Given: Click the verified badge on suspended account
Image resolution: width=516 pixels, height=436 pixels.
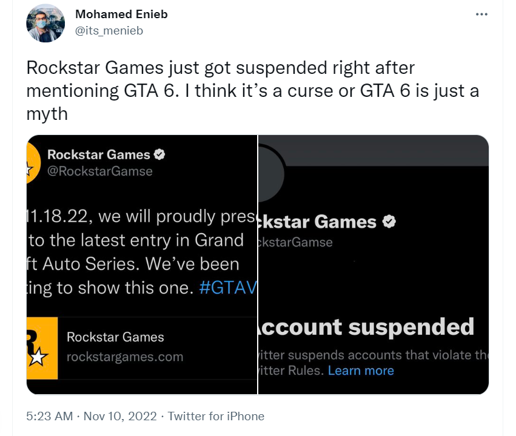Looking at the screenshot, I should click(389, 222).
